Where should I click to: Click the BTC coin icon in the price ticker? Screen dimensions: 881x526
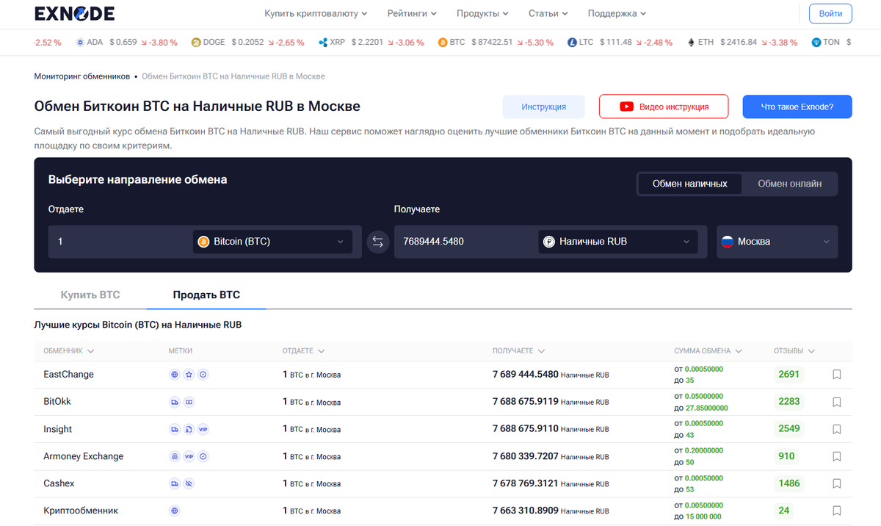point(441,42)
